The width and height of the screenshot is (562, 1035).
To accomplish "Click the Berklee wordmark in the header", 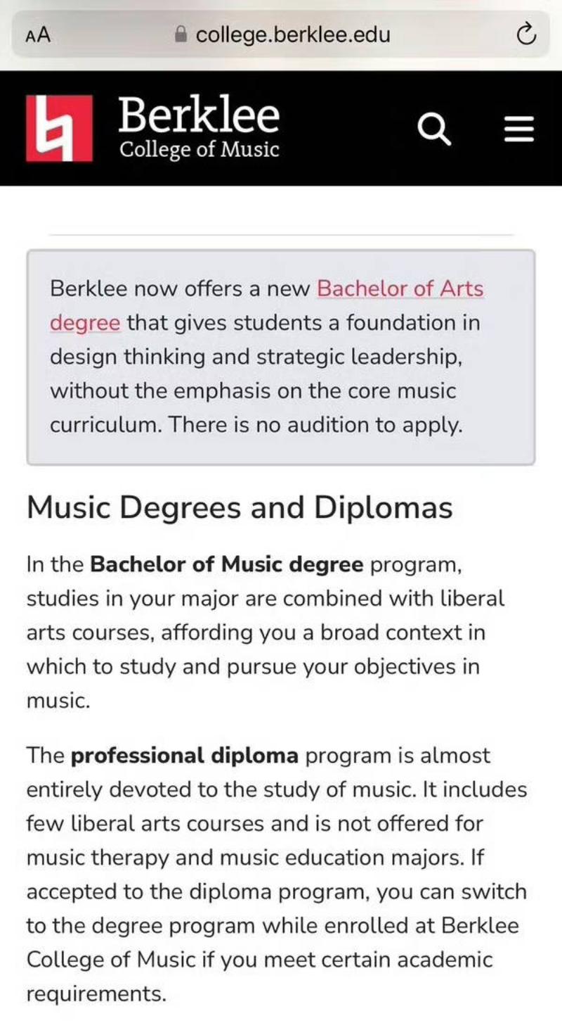I will tap(199, 115).
